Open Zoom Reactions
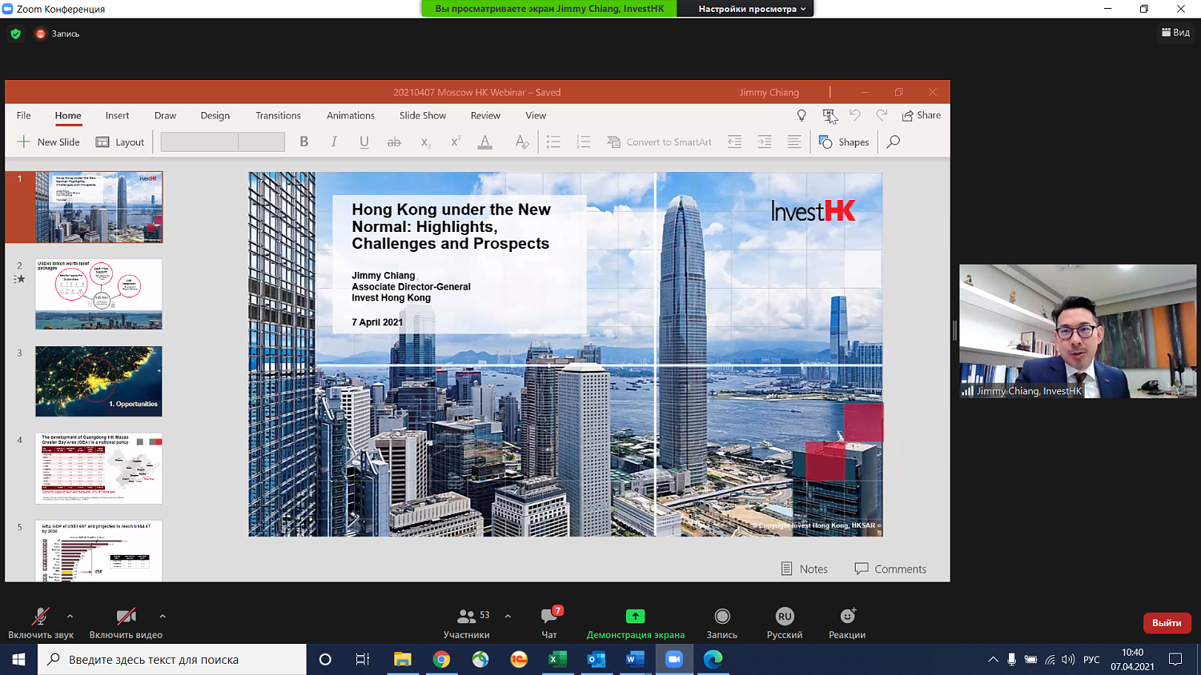Screen dimensions: 1201x675 [847, 622]
